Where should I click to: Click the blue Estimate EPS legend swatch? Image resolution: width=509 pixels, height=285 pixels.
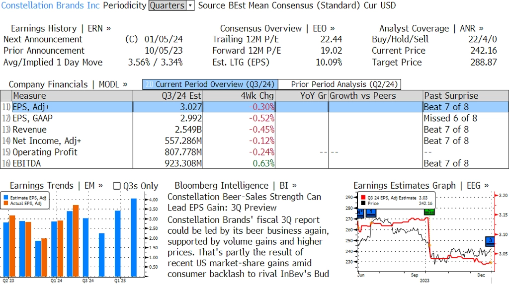[x=6, y=198]
